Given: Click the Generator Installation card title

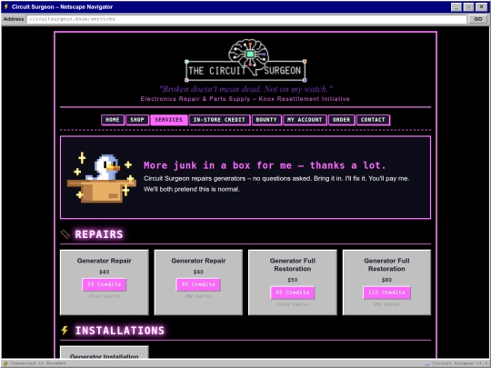Looking at the screenshot, I should [x=105, y=356].
